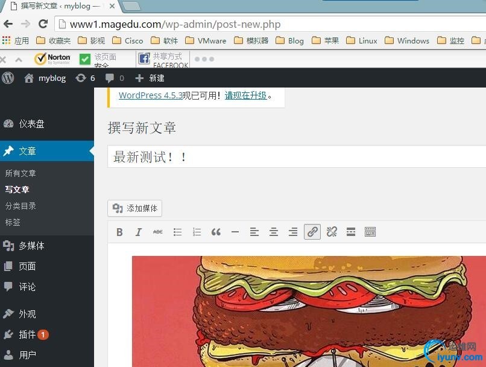The height and width of the screenshot is (367, 486).
Task: Open the Blog bookmark folder
Action: click(x=290, y=40)
